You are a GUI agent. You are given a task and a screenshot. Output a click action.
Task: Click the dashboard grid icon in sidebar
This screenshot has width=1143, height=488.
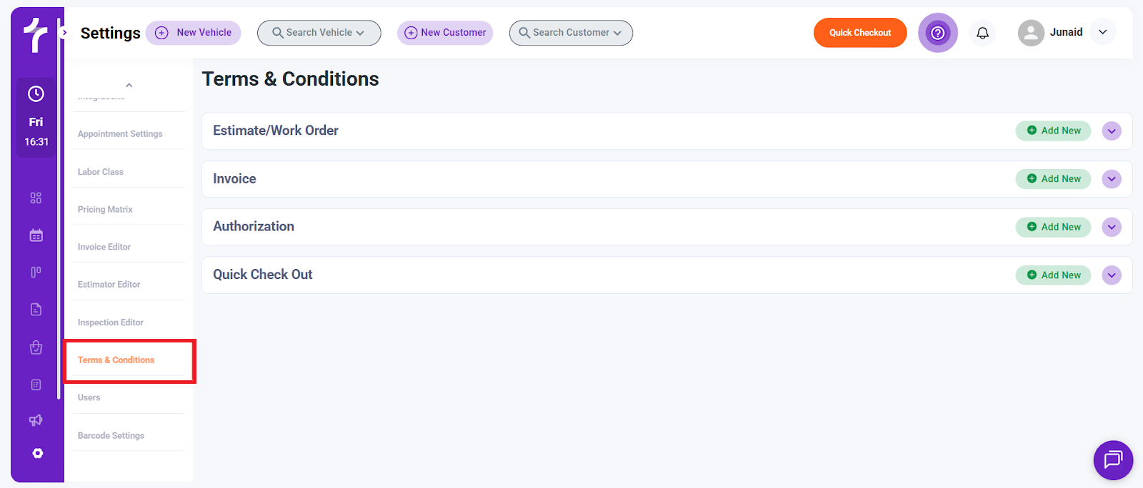click(36, 198)
